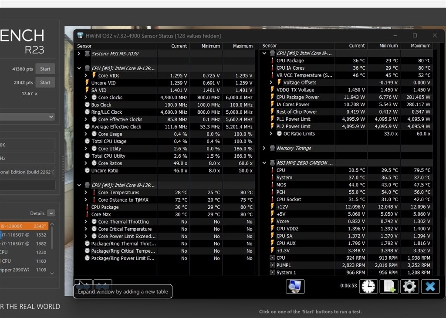The width and height of the screenshot is (446, 318).
Task: Expand the Core Usage row
Action: [x=86, y=134]
